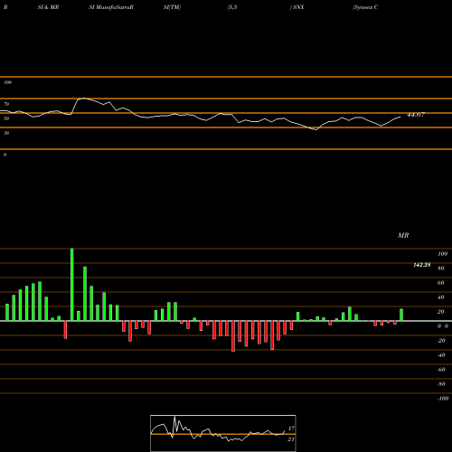Click the 142.28 value in MR panel
Viewport: 452px width, 452px height.
pyautogui.click(x=422, y=265)
